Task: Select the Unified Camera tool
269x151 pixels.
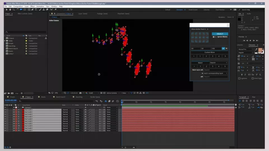Action: pos(21,10)
